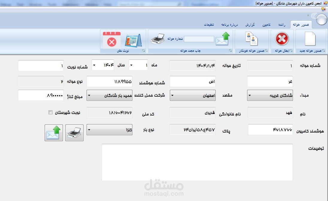Click the پلاک plate number field
Image resolution: width=328 pixels, height=201 pixels.
coord(193,130)
